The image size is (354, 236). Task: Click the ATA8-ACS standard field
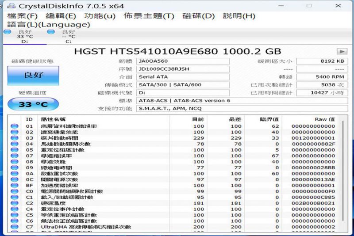click(x=242, y=100)
